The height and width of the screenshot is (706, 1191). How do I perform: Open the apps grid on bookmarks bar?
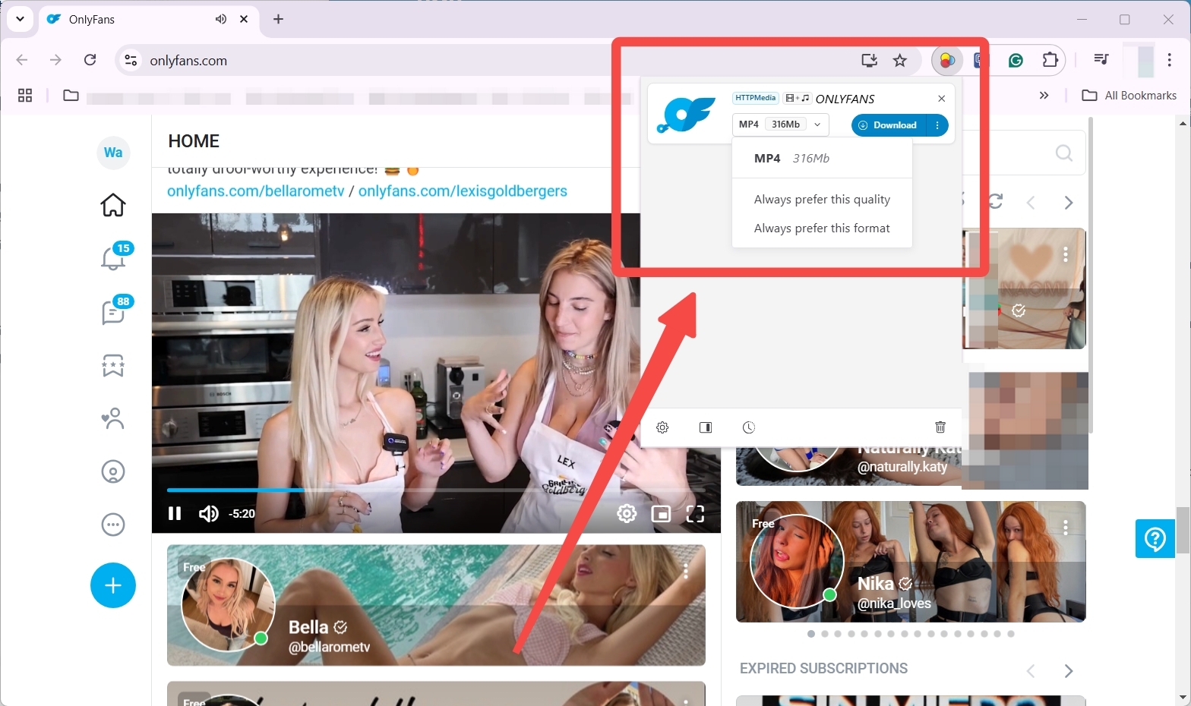[x=25, y=95]
